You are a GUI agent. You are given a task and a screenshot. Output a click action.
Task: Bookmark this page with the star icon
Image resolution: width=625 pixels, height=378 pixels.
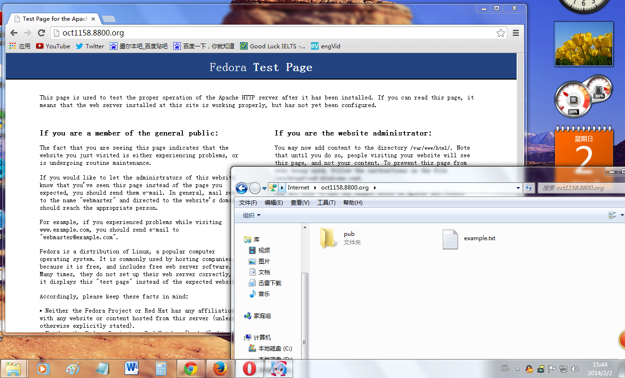pyautogui.click(x=500, y=33)
